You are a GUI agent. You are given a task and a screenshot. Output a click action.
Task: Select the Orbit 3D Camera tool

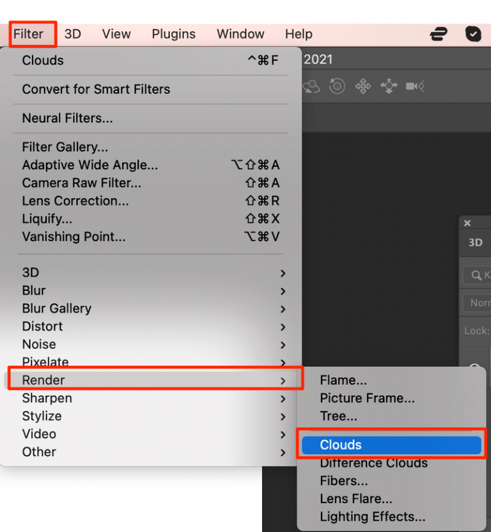(x=311, y=86)
